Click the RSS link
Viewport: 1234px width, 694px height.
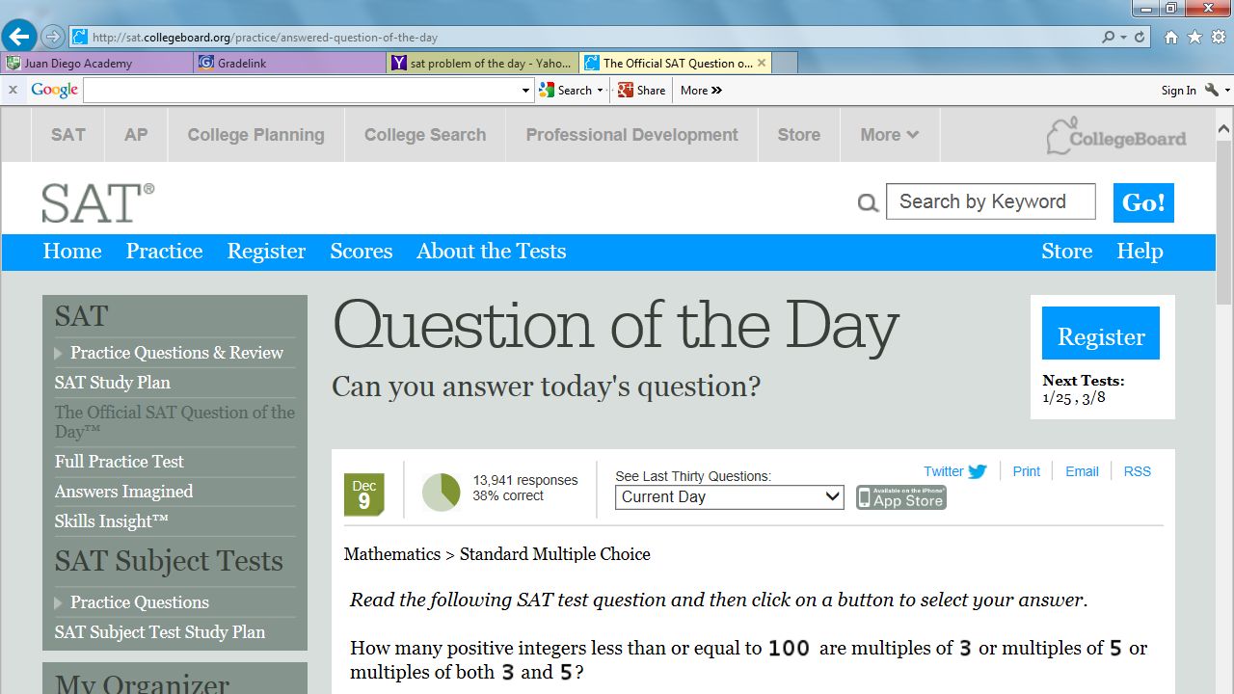[1137, 471]
